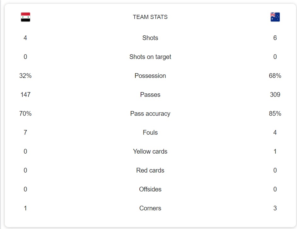Image resolution: width=297 pixels, height=229 pixels.
Task: Click the TEAM STATS heading
Action: point(150,17)
